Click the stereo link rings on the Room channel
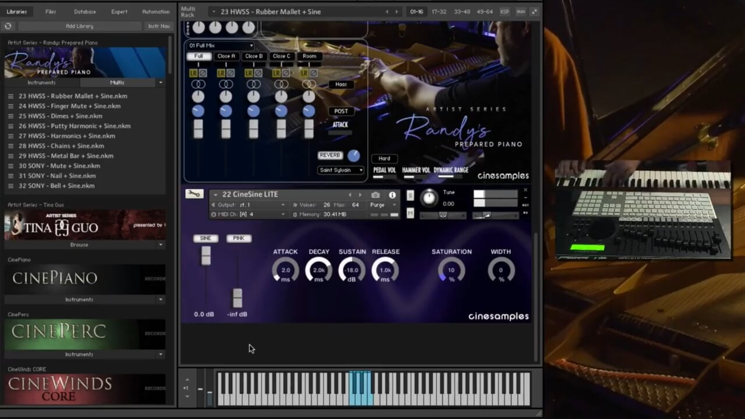Image resolution: width=745 pixels, height=419 pixels. (309, 84)
